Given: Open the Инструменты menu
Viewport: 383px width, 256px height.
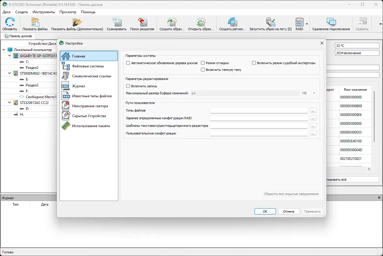Looking at the screenshot, I should point(44,12).
